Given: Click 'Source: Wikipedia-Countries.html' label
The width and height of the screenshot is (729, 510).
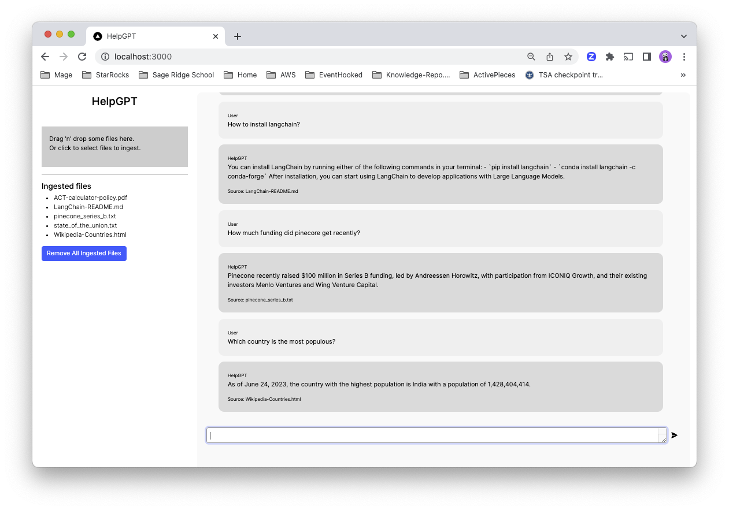Looking at the screenshot, I should coord(264,399).
